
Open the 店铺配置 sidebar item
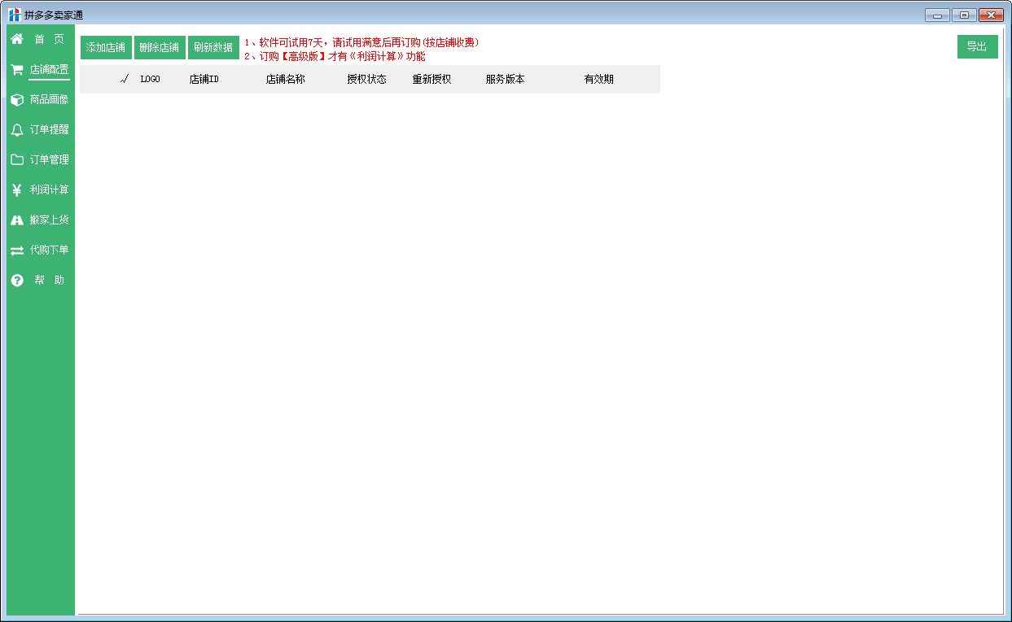(50, 70)
